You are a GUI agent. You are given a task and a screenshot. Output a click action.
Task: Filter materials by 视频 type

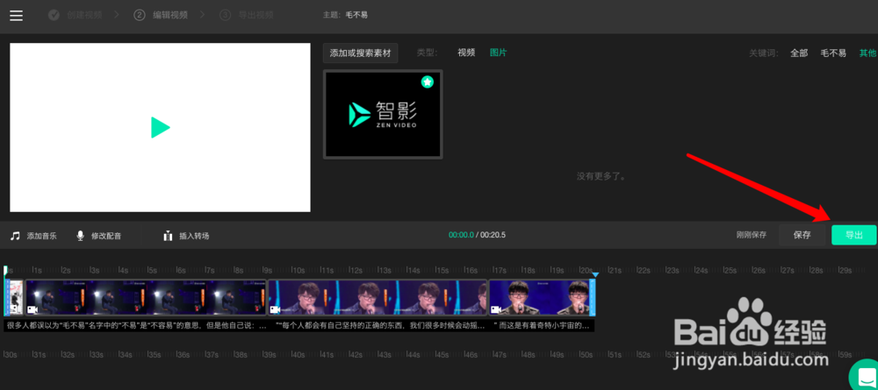466,53
